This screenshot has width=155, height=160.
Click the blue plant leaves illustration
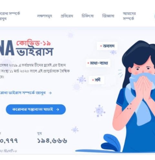tap(111, 143)
